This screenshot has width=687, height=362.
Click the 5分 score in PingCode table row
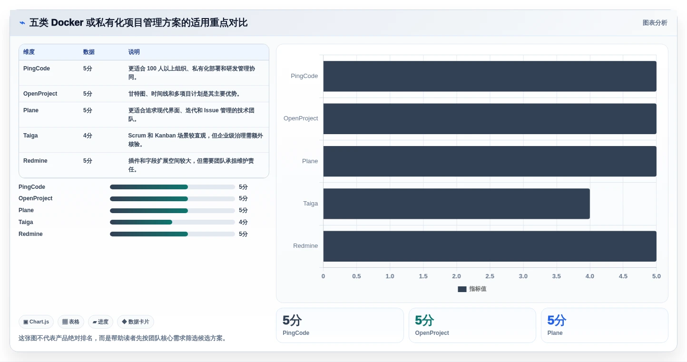tap(88, 68)
